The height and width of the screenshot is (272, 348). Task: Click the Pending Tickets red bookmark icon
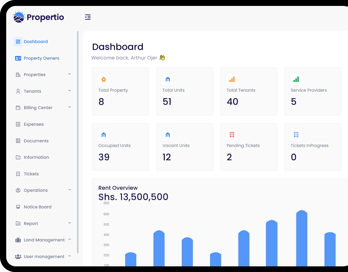click(232, 135)
